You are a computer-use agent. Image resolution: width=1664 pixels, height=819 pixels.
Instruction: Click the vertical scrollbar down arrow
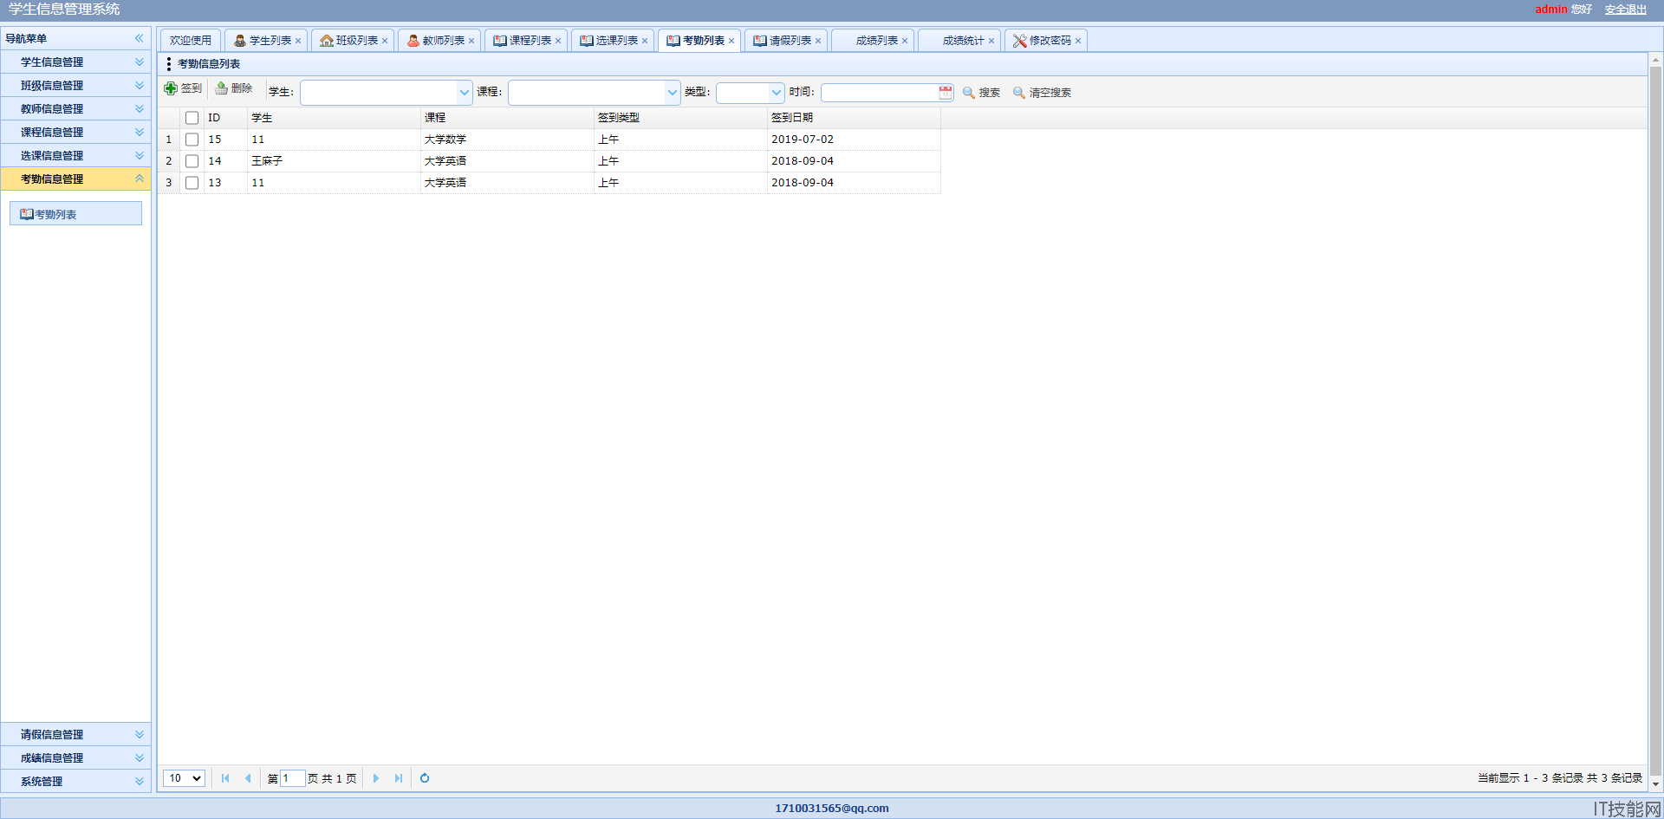pyautogui.click(x=1655, y=784)
